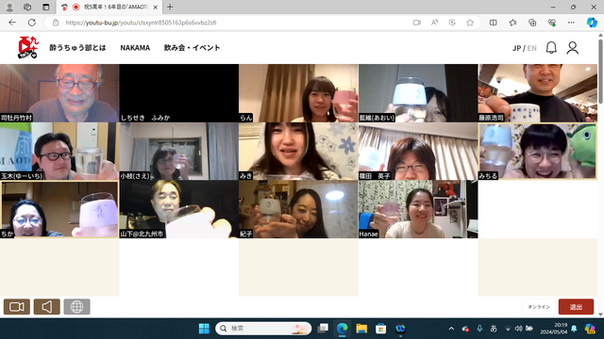Open 酔うちゅう部とは menu item
The image size is (604, 339).
(x=77, y=48)
